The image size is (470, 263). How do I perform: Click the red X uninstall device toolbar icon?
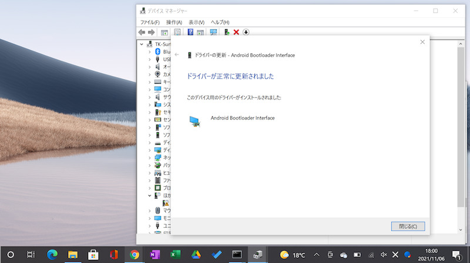[x=236, y=32]
